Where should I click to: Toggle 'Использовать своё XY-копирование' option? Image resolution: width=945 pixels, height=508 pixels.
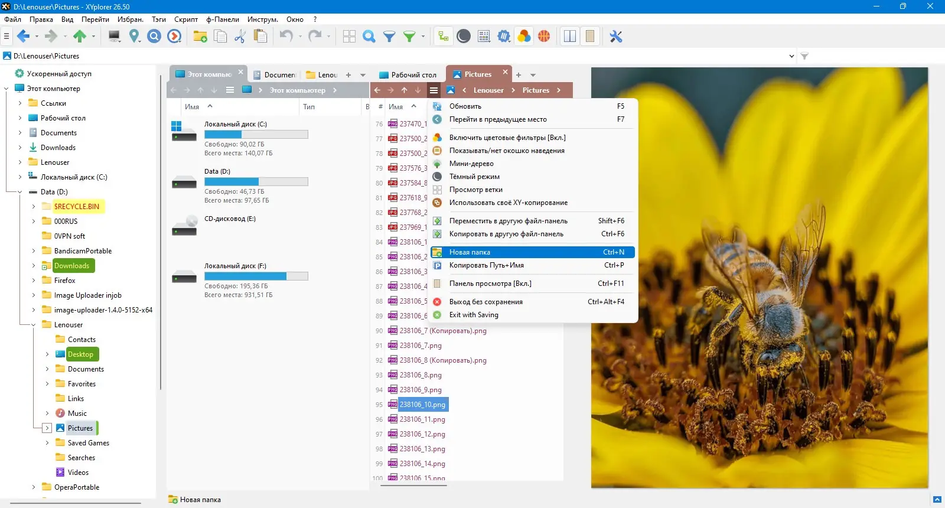[x=509, y=203]
